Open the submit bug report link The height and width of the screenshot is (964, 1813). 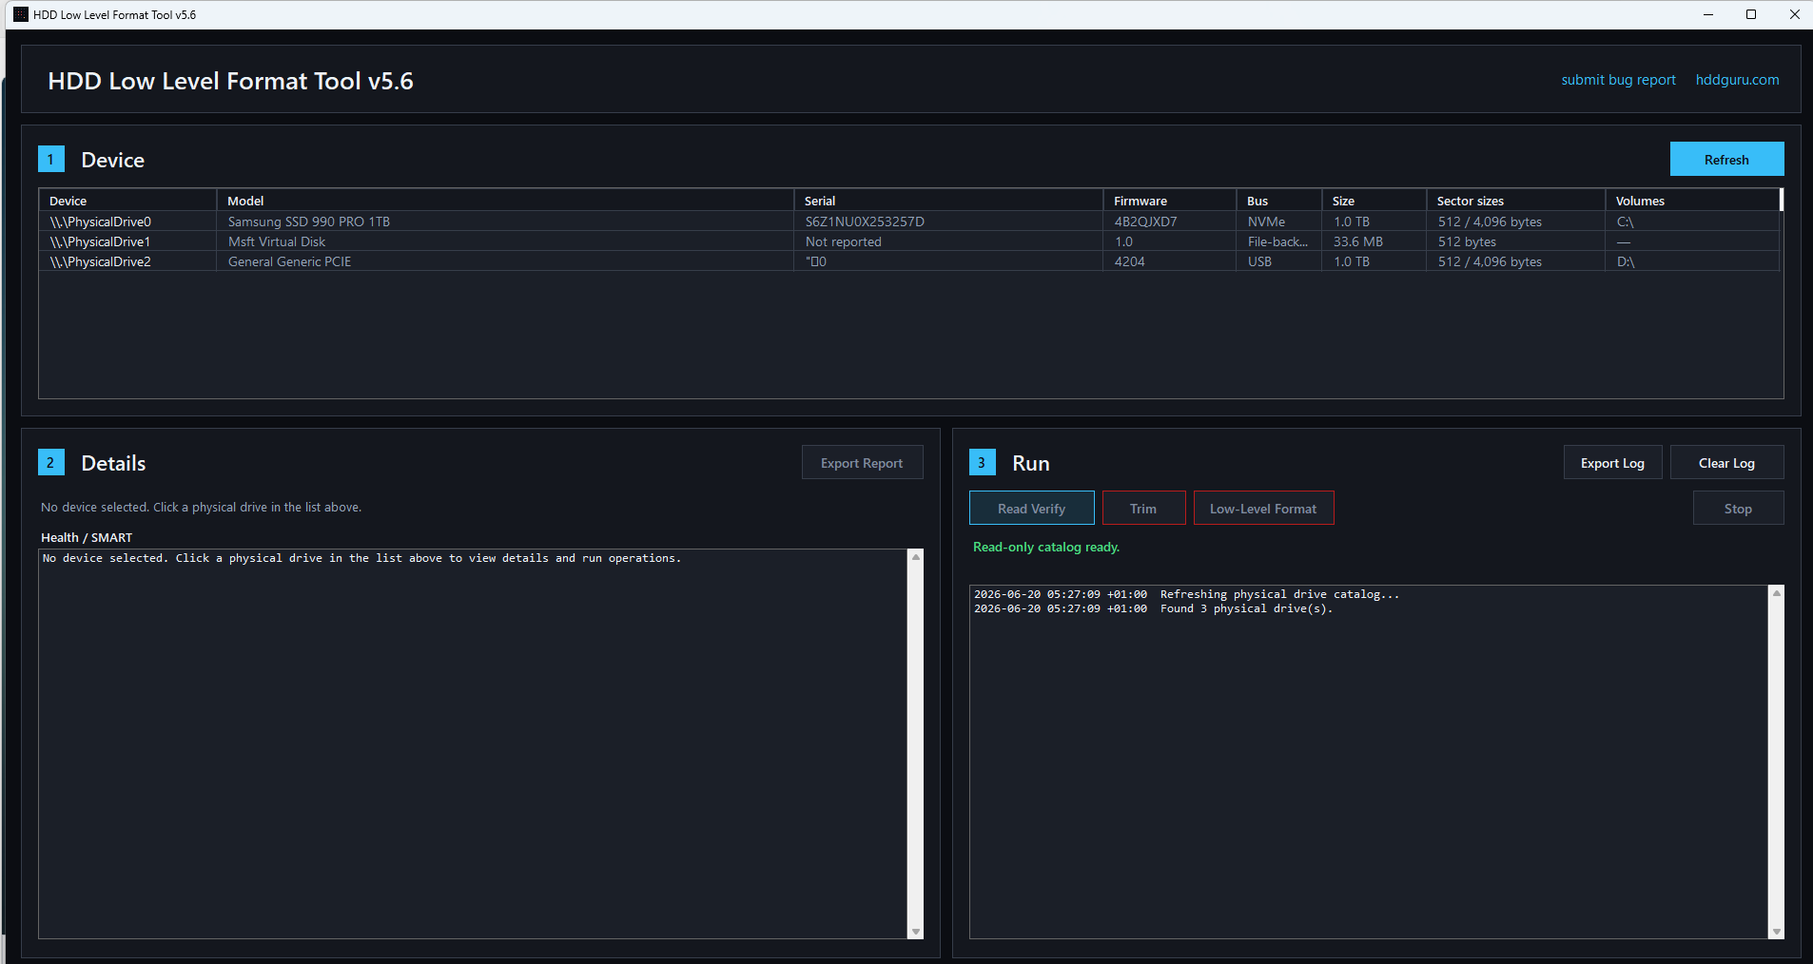pos(1618,80)
